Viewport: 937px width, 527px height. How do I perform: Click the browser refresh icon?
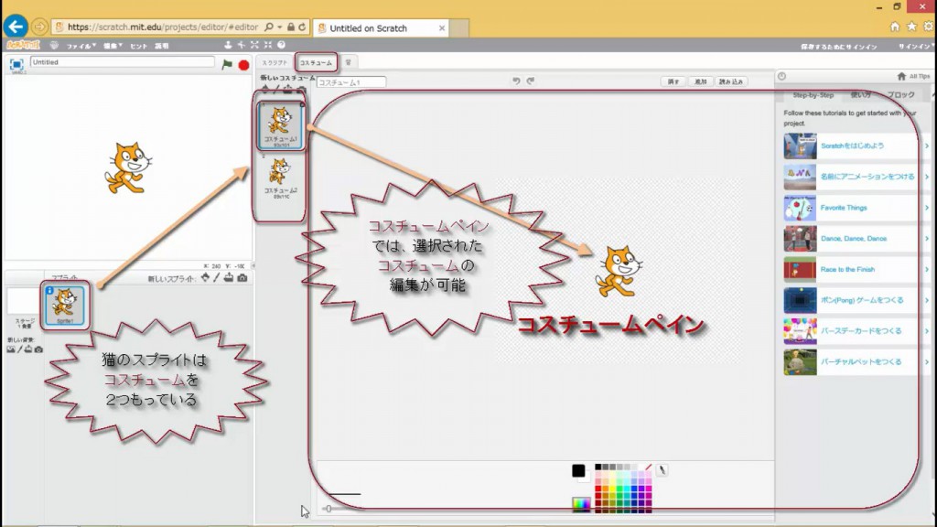point(302,27)
